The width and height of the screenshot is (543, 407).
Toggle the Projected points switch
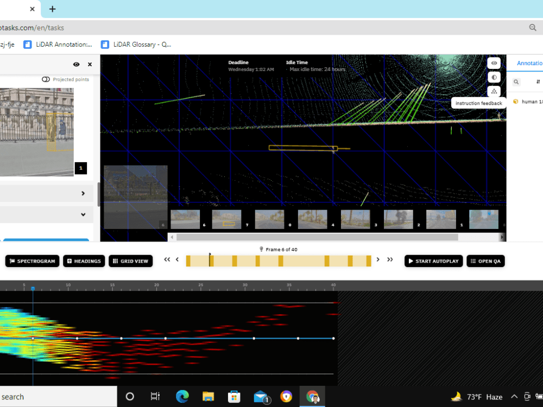pos(46,79)
